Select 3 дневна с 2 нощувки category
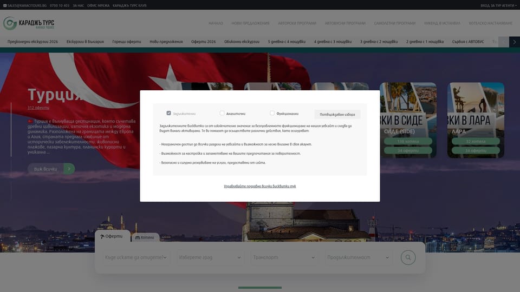The height and width of the screenshot is (292, 520). coord(379,42)
